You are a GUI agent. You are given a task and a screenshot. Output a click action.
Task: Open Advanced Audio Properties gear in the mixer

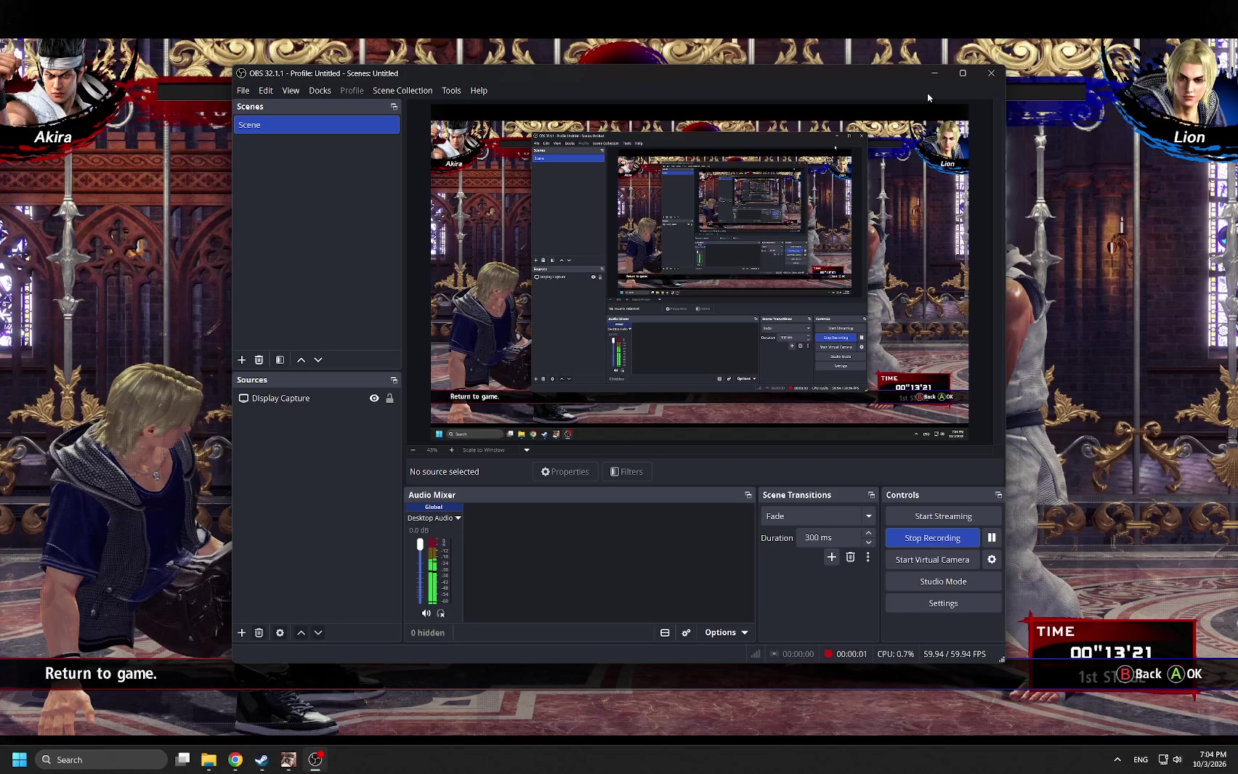pyautogui.click(x=686, y=633)
